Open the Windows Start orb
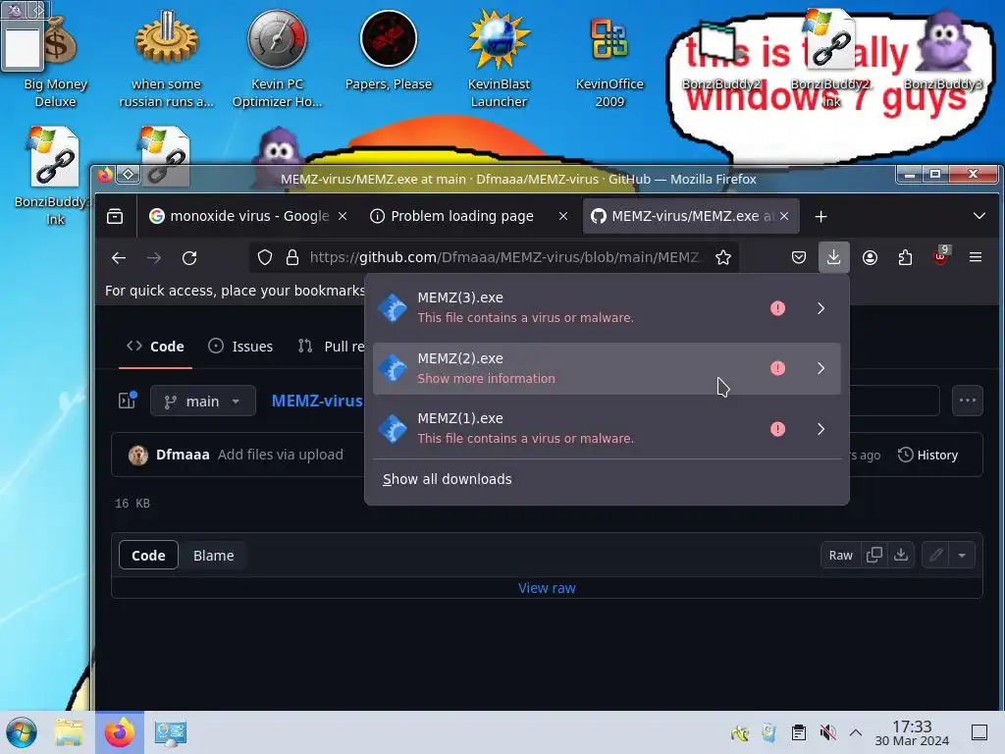This screenshot has height=754, width=1005. 22,732
